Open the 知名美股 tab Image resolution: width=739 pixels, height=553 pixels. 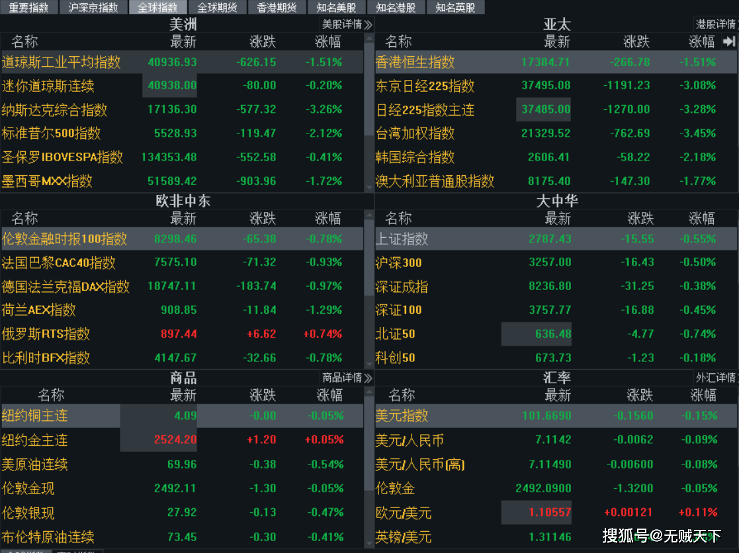[336, 7]
